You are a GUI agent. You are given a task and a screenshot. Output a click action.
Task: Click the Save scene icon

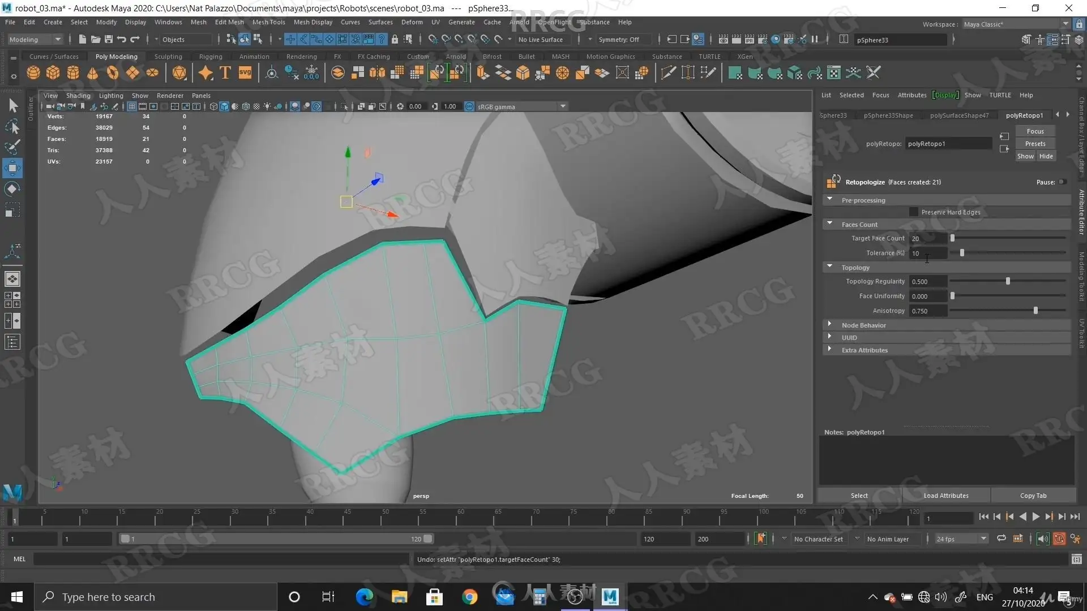click(x=109, y=40)
